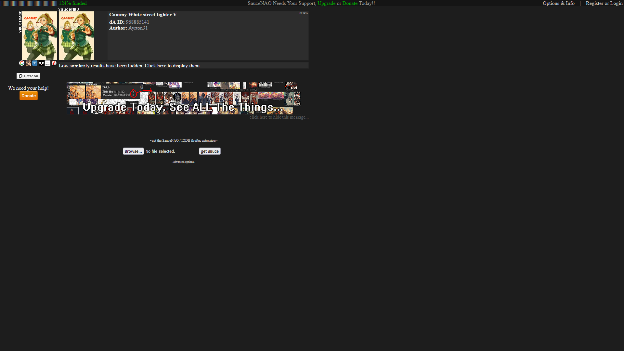Click the anime-face avatar search icon
Viewport: 624px width, 351px height.
pyautogui.click(x=28, y=63)
